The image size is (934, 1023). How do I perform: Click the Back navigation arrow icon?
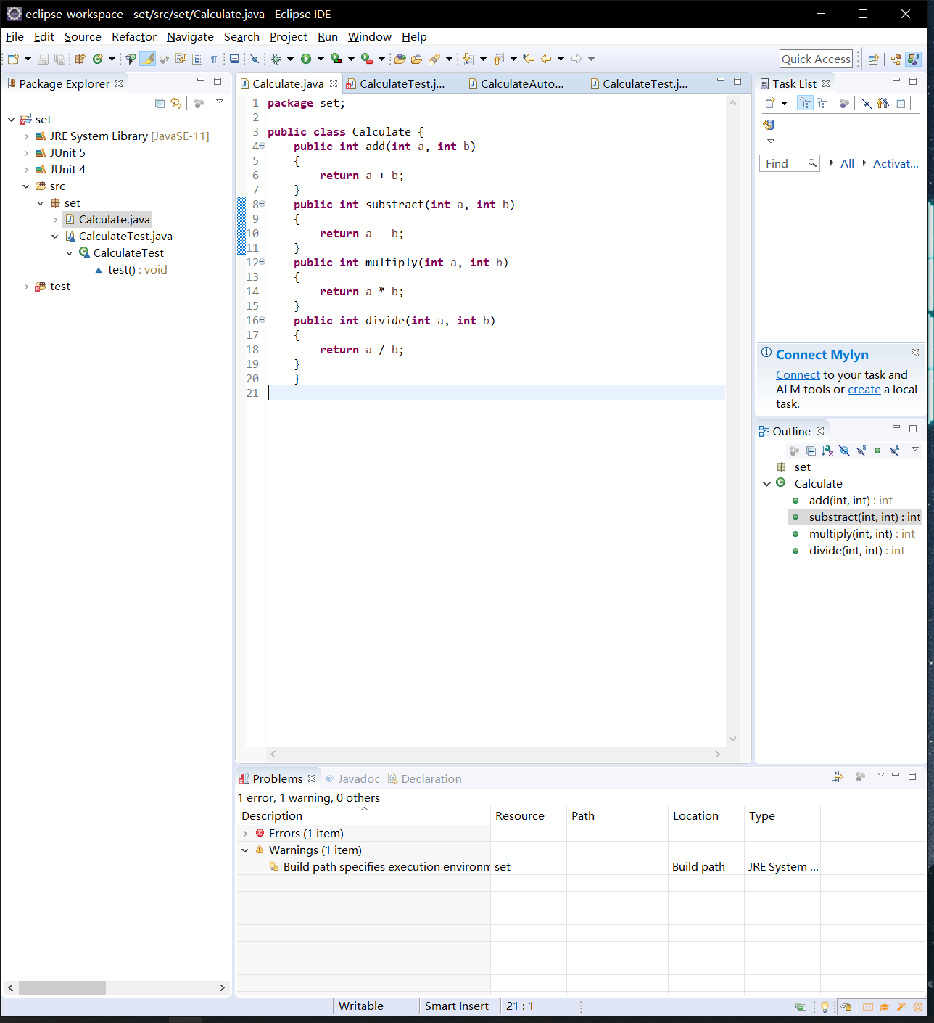coord(546,59)
